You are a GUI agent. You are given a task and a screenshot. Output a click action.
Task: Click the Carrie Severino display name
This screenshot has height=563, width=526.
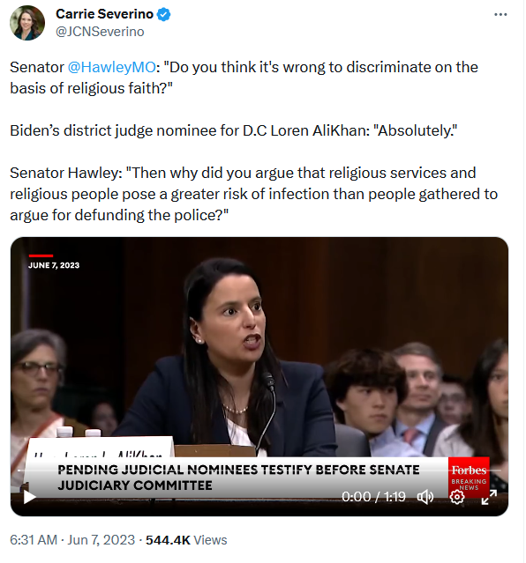pyautogui.click(x=105, y=14)
